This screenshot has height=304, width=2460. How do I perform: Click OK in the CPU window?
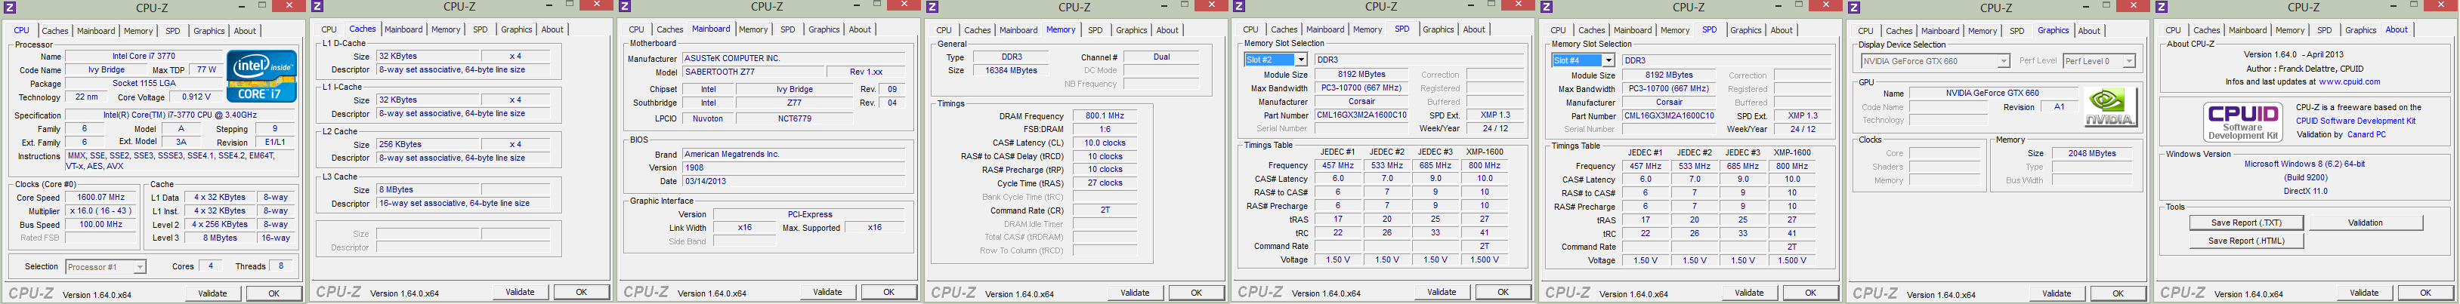click(x=273, y=293)
